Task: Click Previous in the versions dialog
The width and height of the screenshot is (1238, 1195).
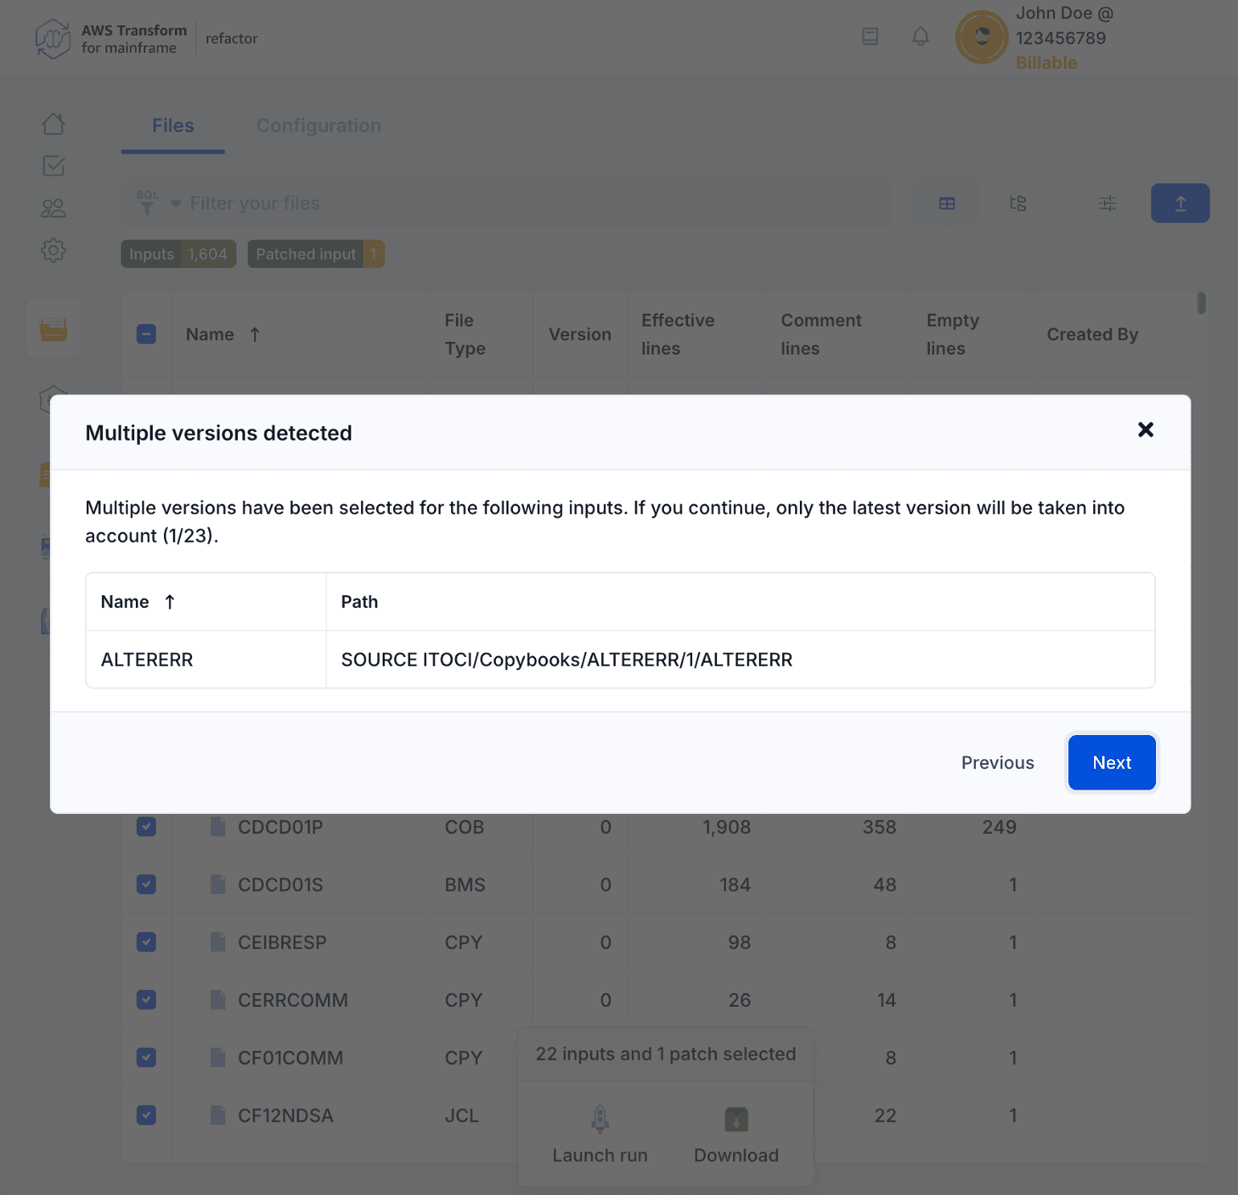Action: pos(997,762)
